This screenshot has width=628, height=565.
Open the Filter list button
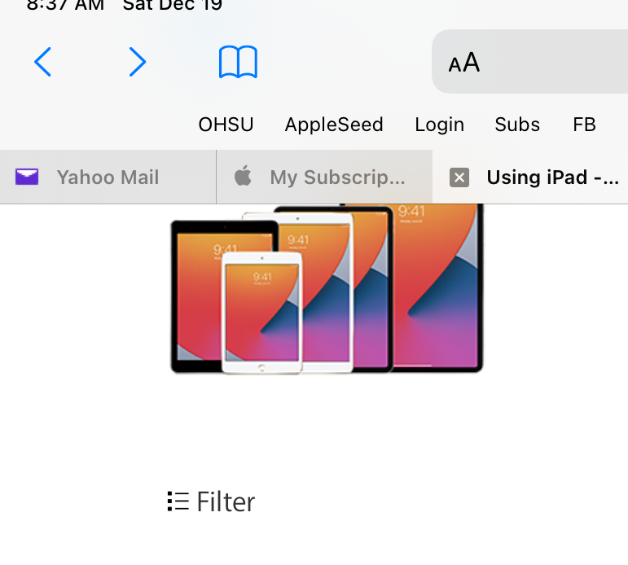(x=211, y=501)
